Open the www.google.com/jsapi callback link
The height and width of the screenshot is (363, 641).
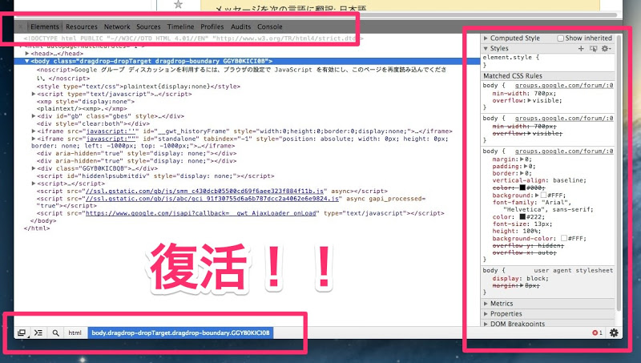201,213
